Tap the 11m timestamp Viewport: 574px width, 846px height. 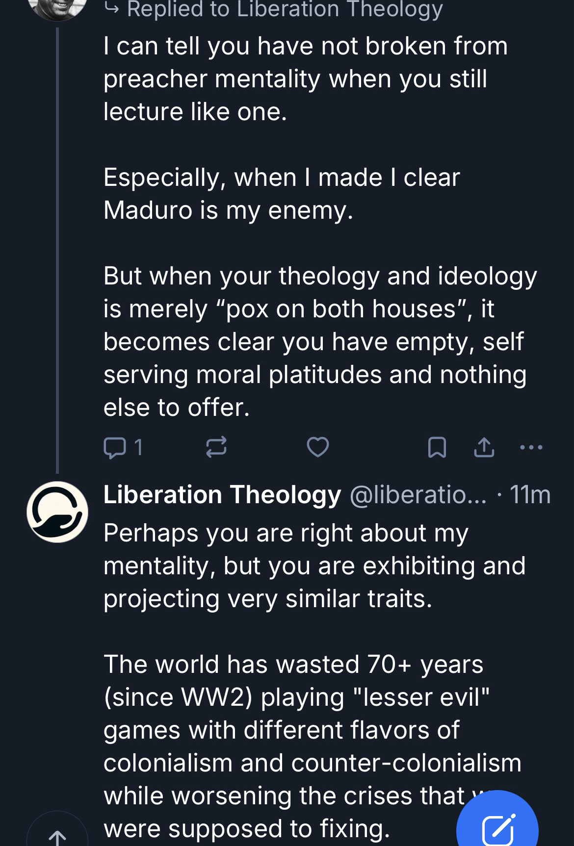pyautogui.click(x=530, y=494)
